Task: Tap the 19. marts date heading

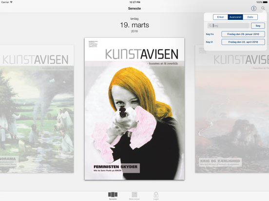Action: point(134,25)
